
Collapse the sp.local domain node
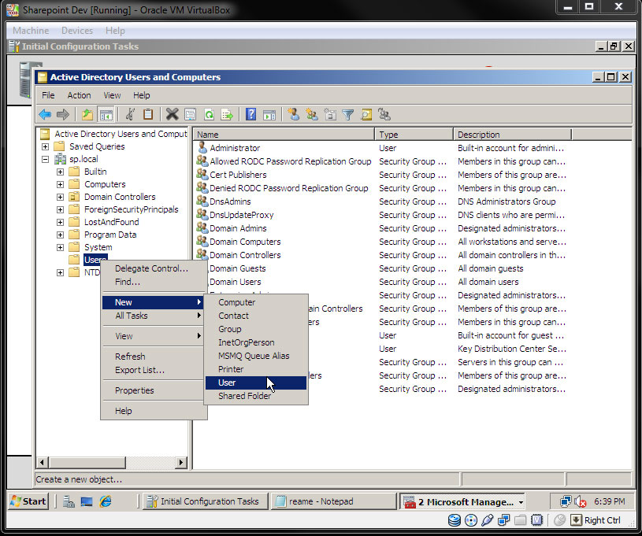(x=46, y=159)
